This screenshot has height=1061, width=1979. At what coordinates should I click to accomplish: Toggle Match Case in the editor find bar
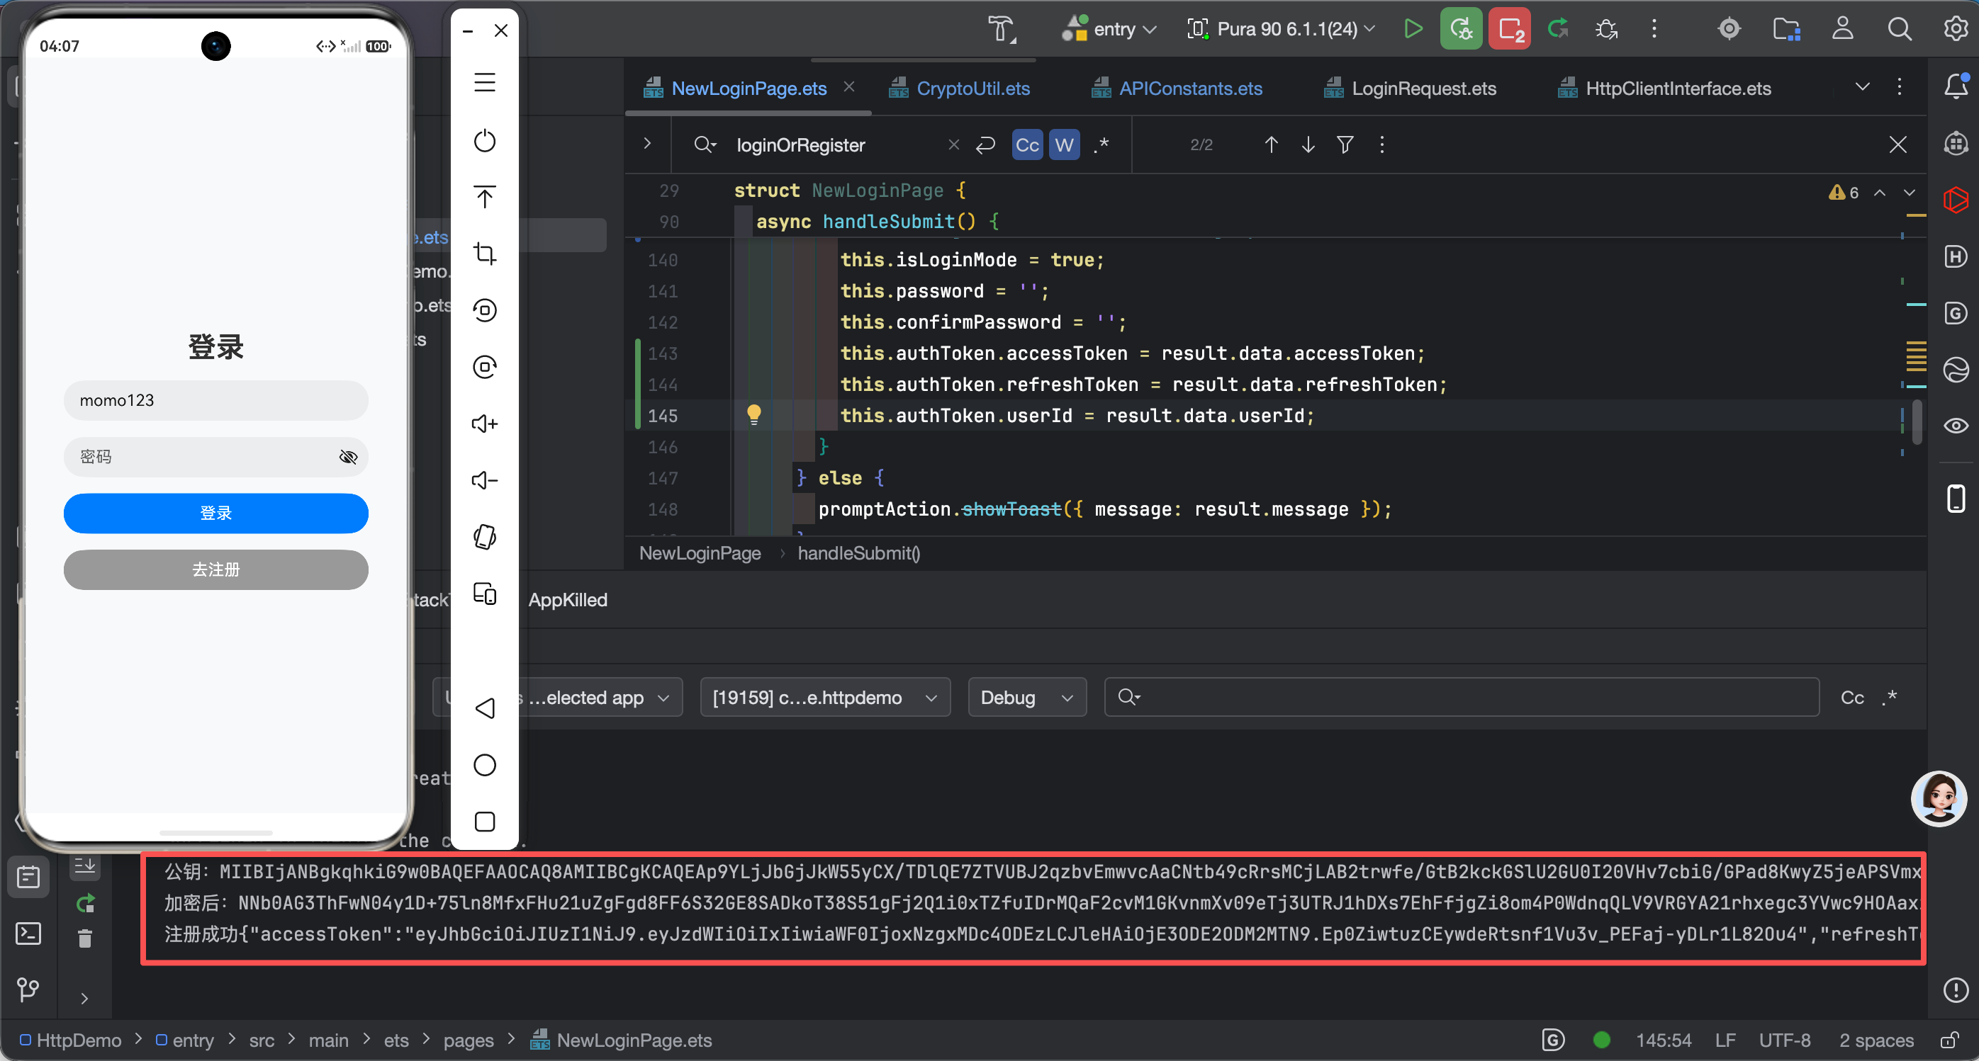1027,144
